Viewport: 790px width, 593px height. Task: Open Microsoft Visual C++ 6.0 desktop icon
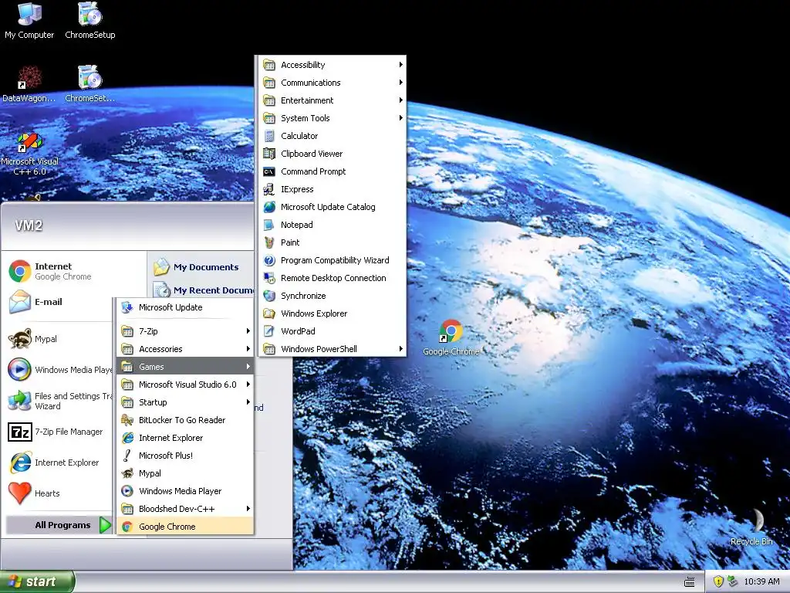coord(29,154)
